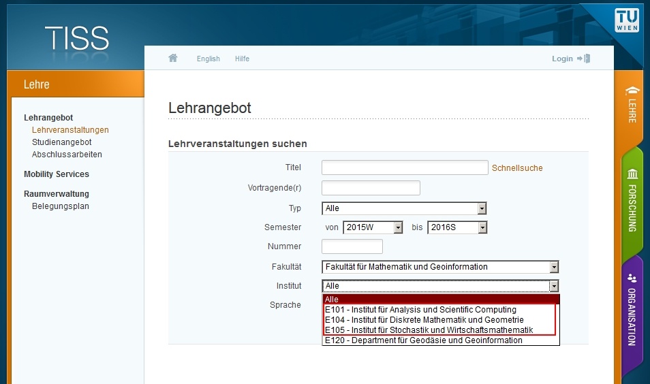Open the Organisation side tab
This screenshot has width=650, height=384.
point(632,310)
